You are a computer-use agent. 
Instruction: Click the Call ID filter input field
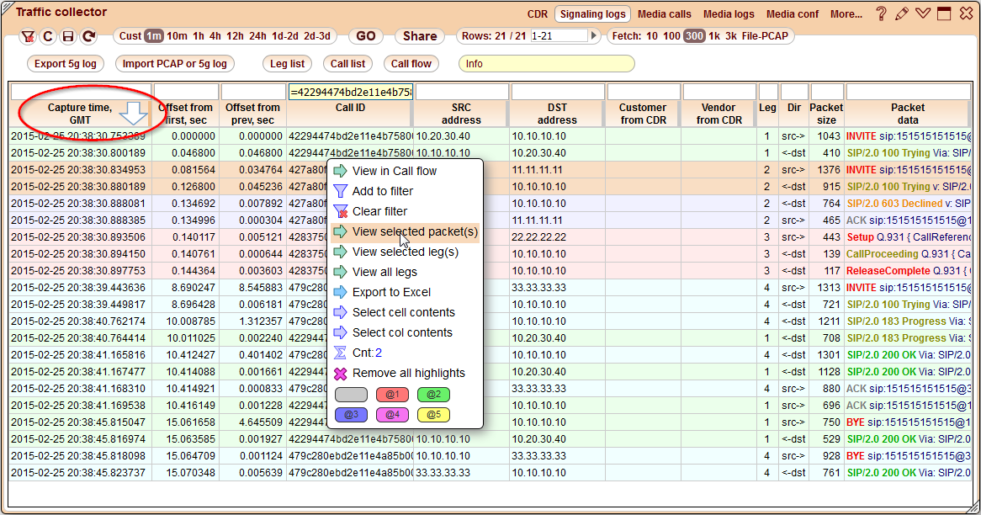[350, 90]
